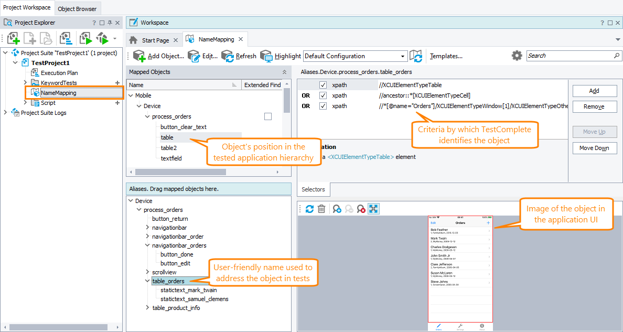
Task: Click the Highlight object icon
Action: click(266, 56)
